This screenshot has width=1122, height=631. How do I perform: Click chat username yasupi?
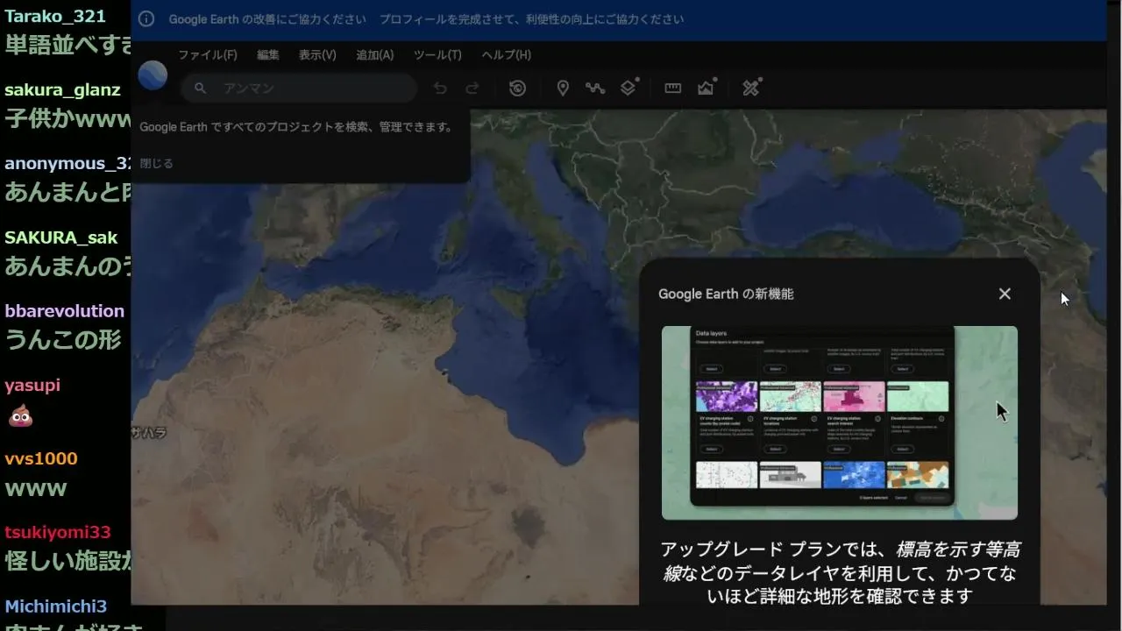[x=32, y=386]
